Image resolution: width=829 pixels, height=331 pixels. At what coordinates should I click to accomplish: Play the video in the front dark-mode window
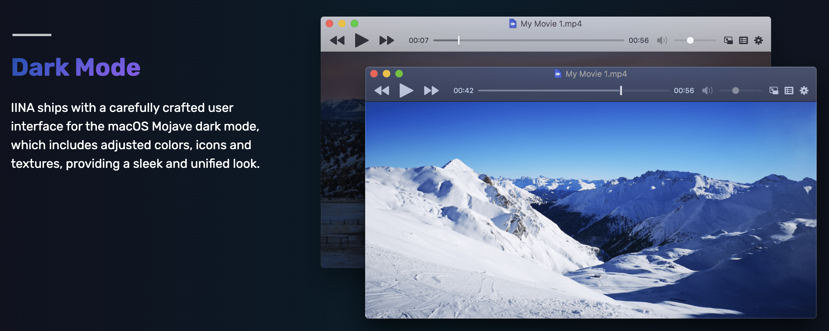coord(406,91)
